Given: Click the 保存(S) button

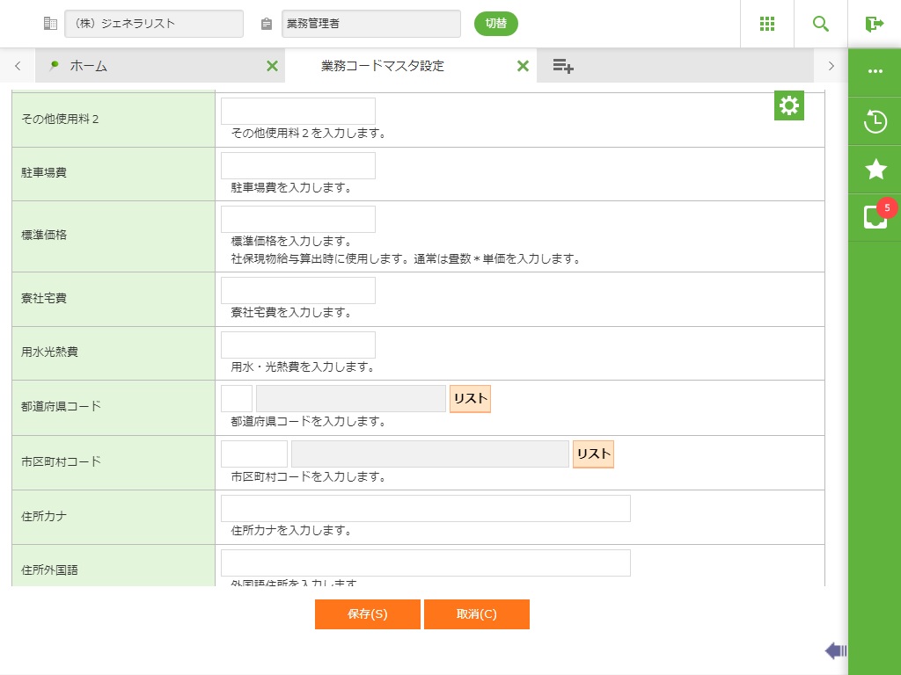Looking at the screenshot, I should pyautogui.click(x=367, y=614).
